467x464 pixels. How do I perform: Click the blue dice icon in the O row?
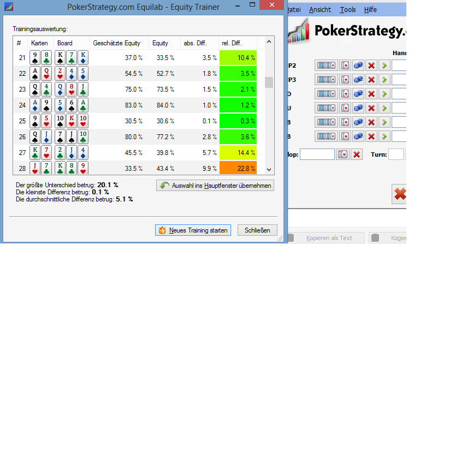(x=358, y=94)
